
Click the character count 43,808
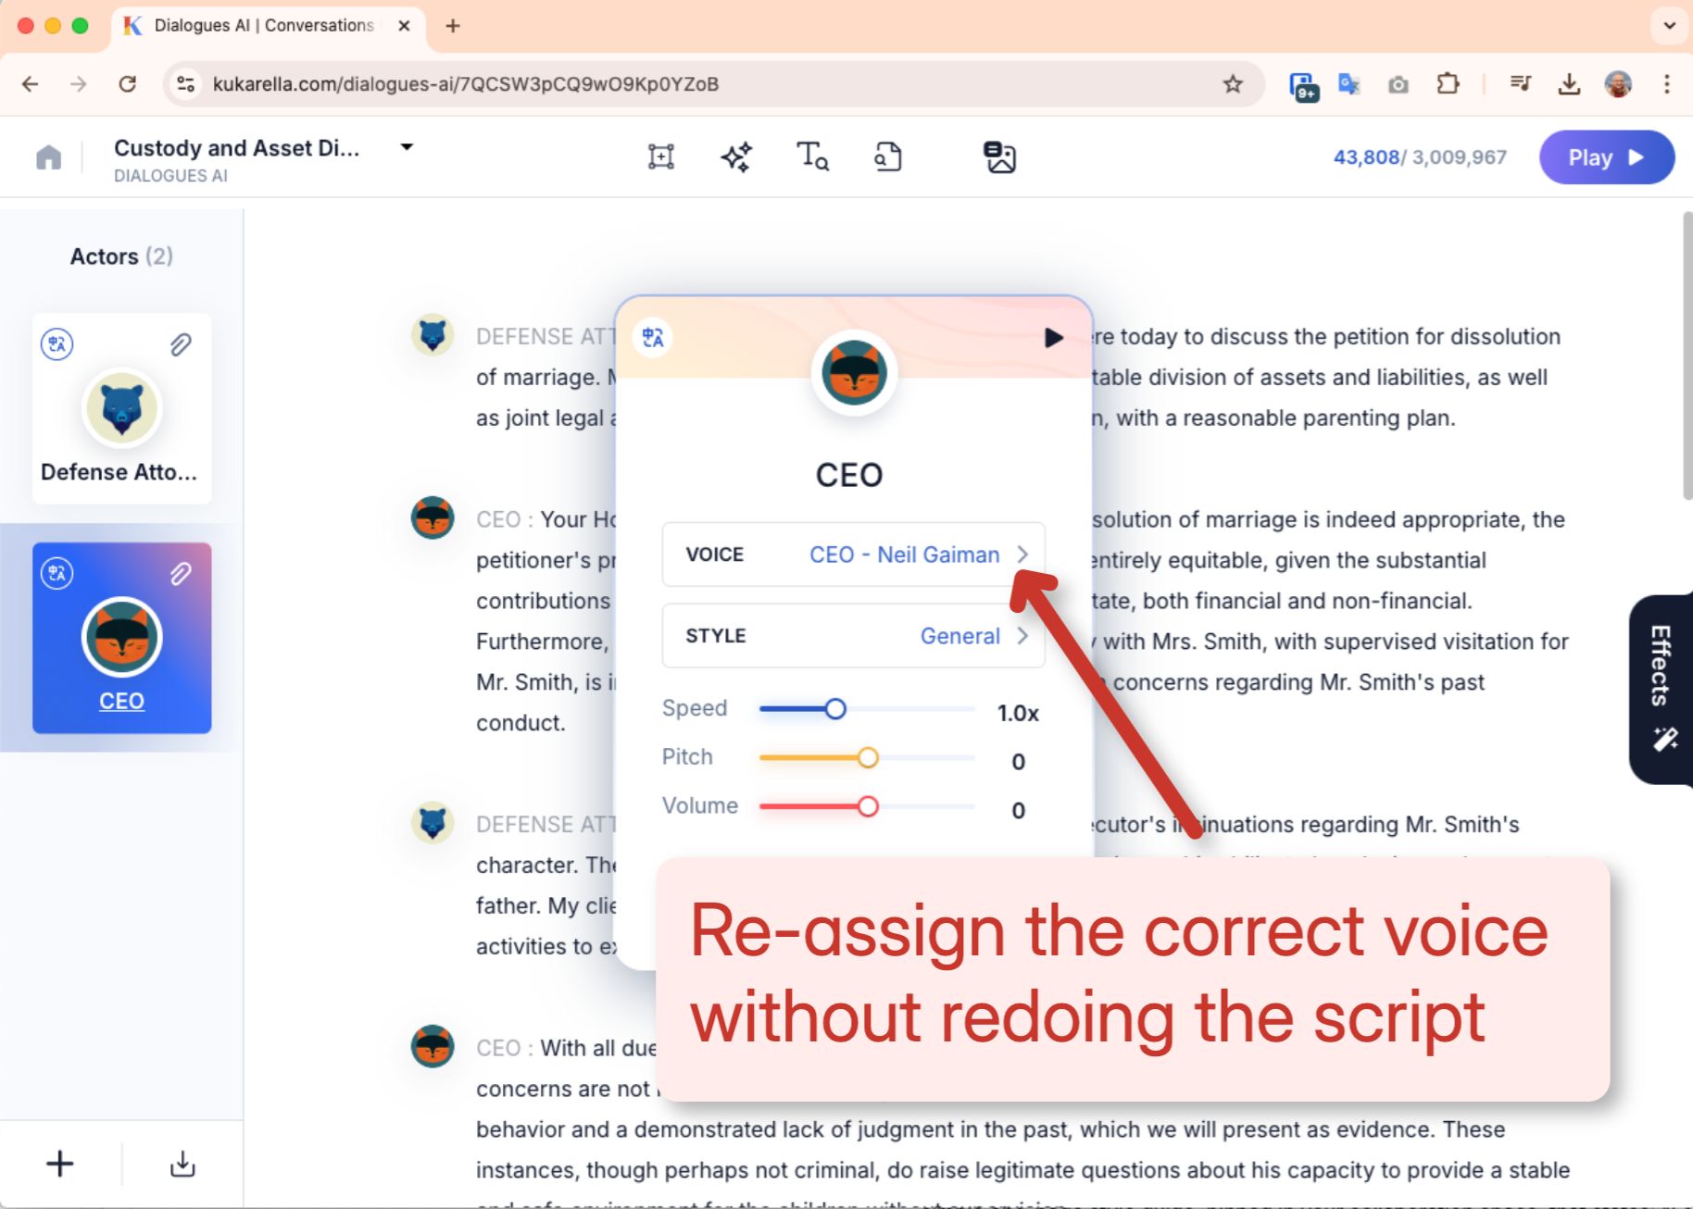click(x=1366, y=157)
